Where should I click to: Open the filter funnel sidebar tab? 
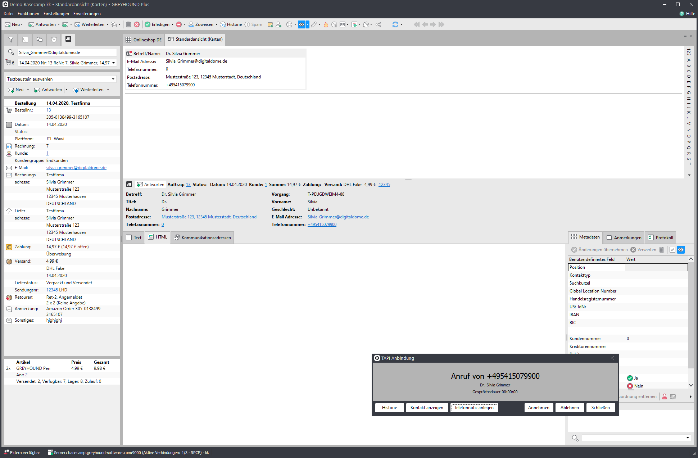pyautogui.click(x=11, y=40)
